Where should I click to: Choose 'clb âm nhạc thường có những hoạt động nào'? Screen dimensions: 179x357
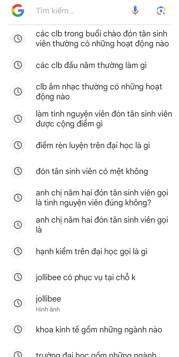click(91, 91)
